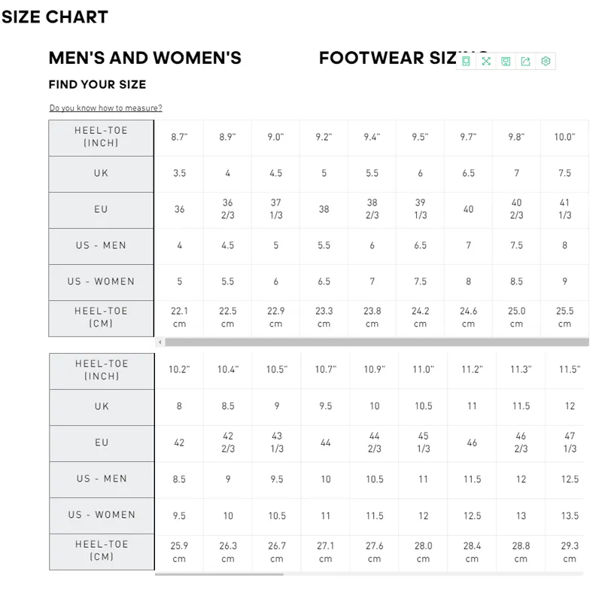Click the left arrow of the table scrollbar

pos(160,342)
